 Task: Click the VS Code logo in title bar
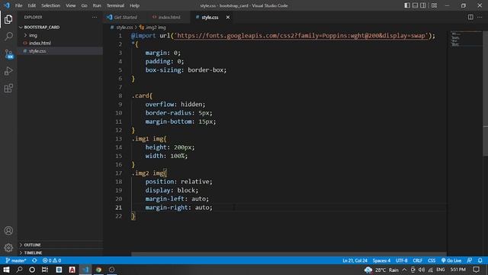pos(7,5)
